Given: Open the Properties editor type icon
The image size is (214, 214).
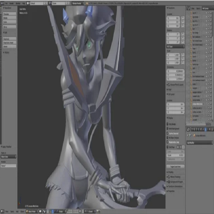Looking at the screenshot, I should click(188, 129).
